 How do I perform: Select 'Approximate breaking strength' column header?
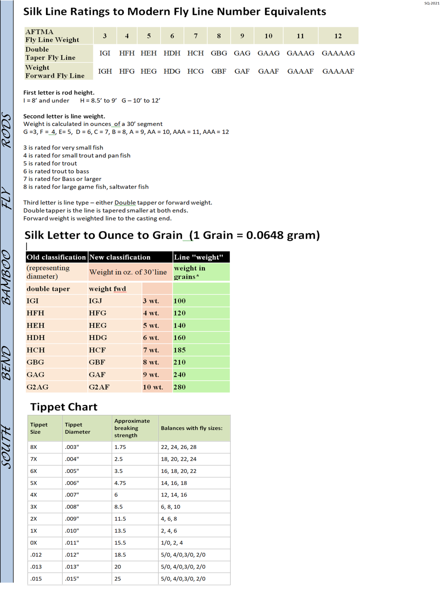pyautogui.click(x=135, y=428)
